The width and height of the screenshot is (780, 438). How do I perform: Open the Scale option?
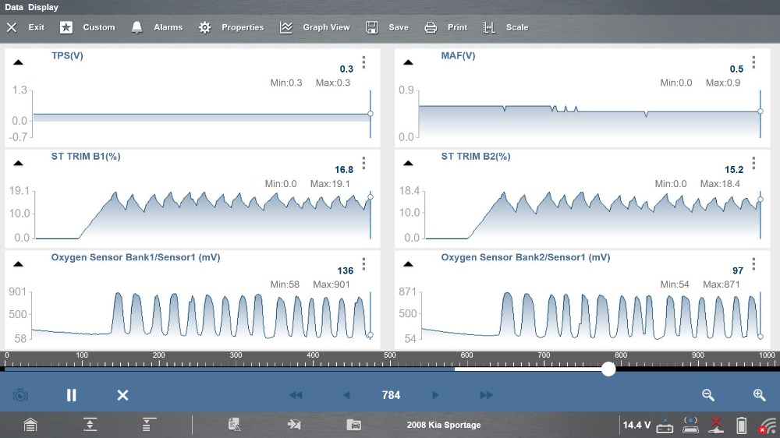pyautogui.click(x=505, y=27)
